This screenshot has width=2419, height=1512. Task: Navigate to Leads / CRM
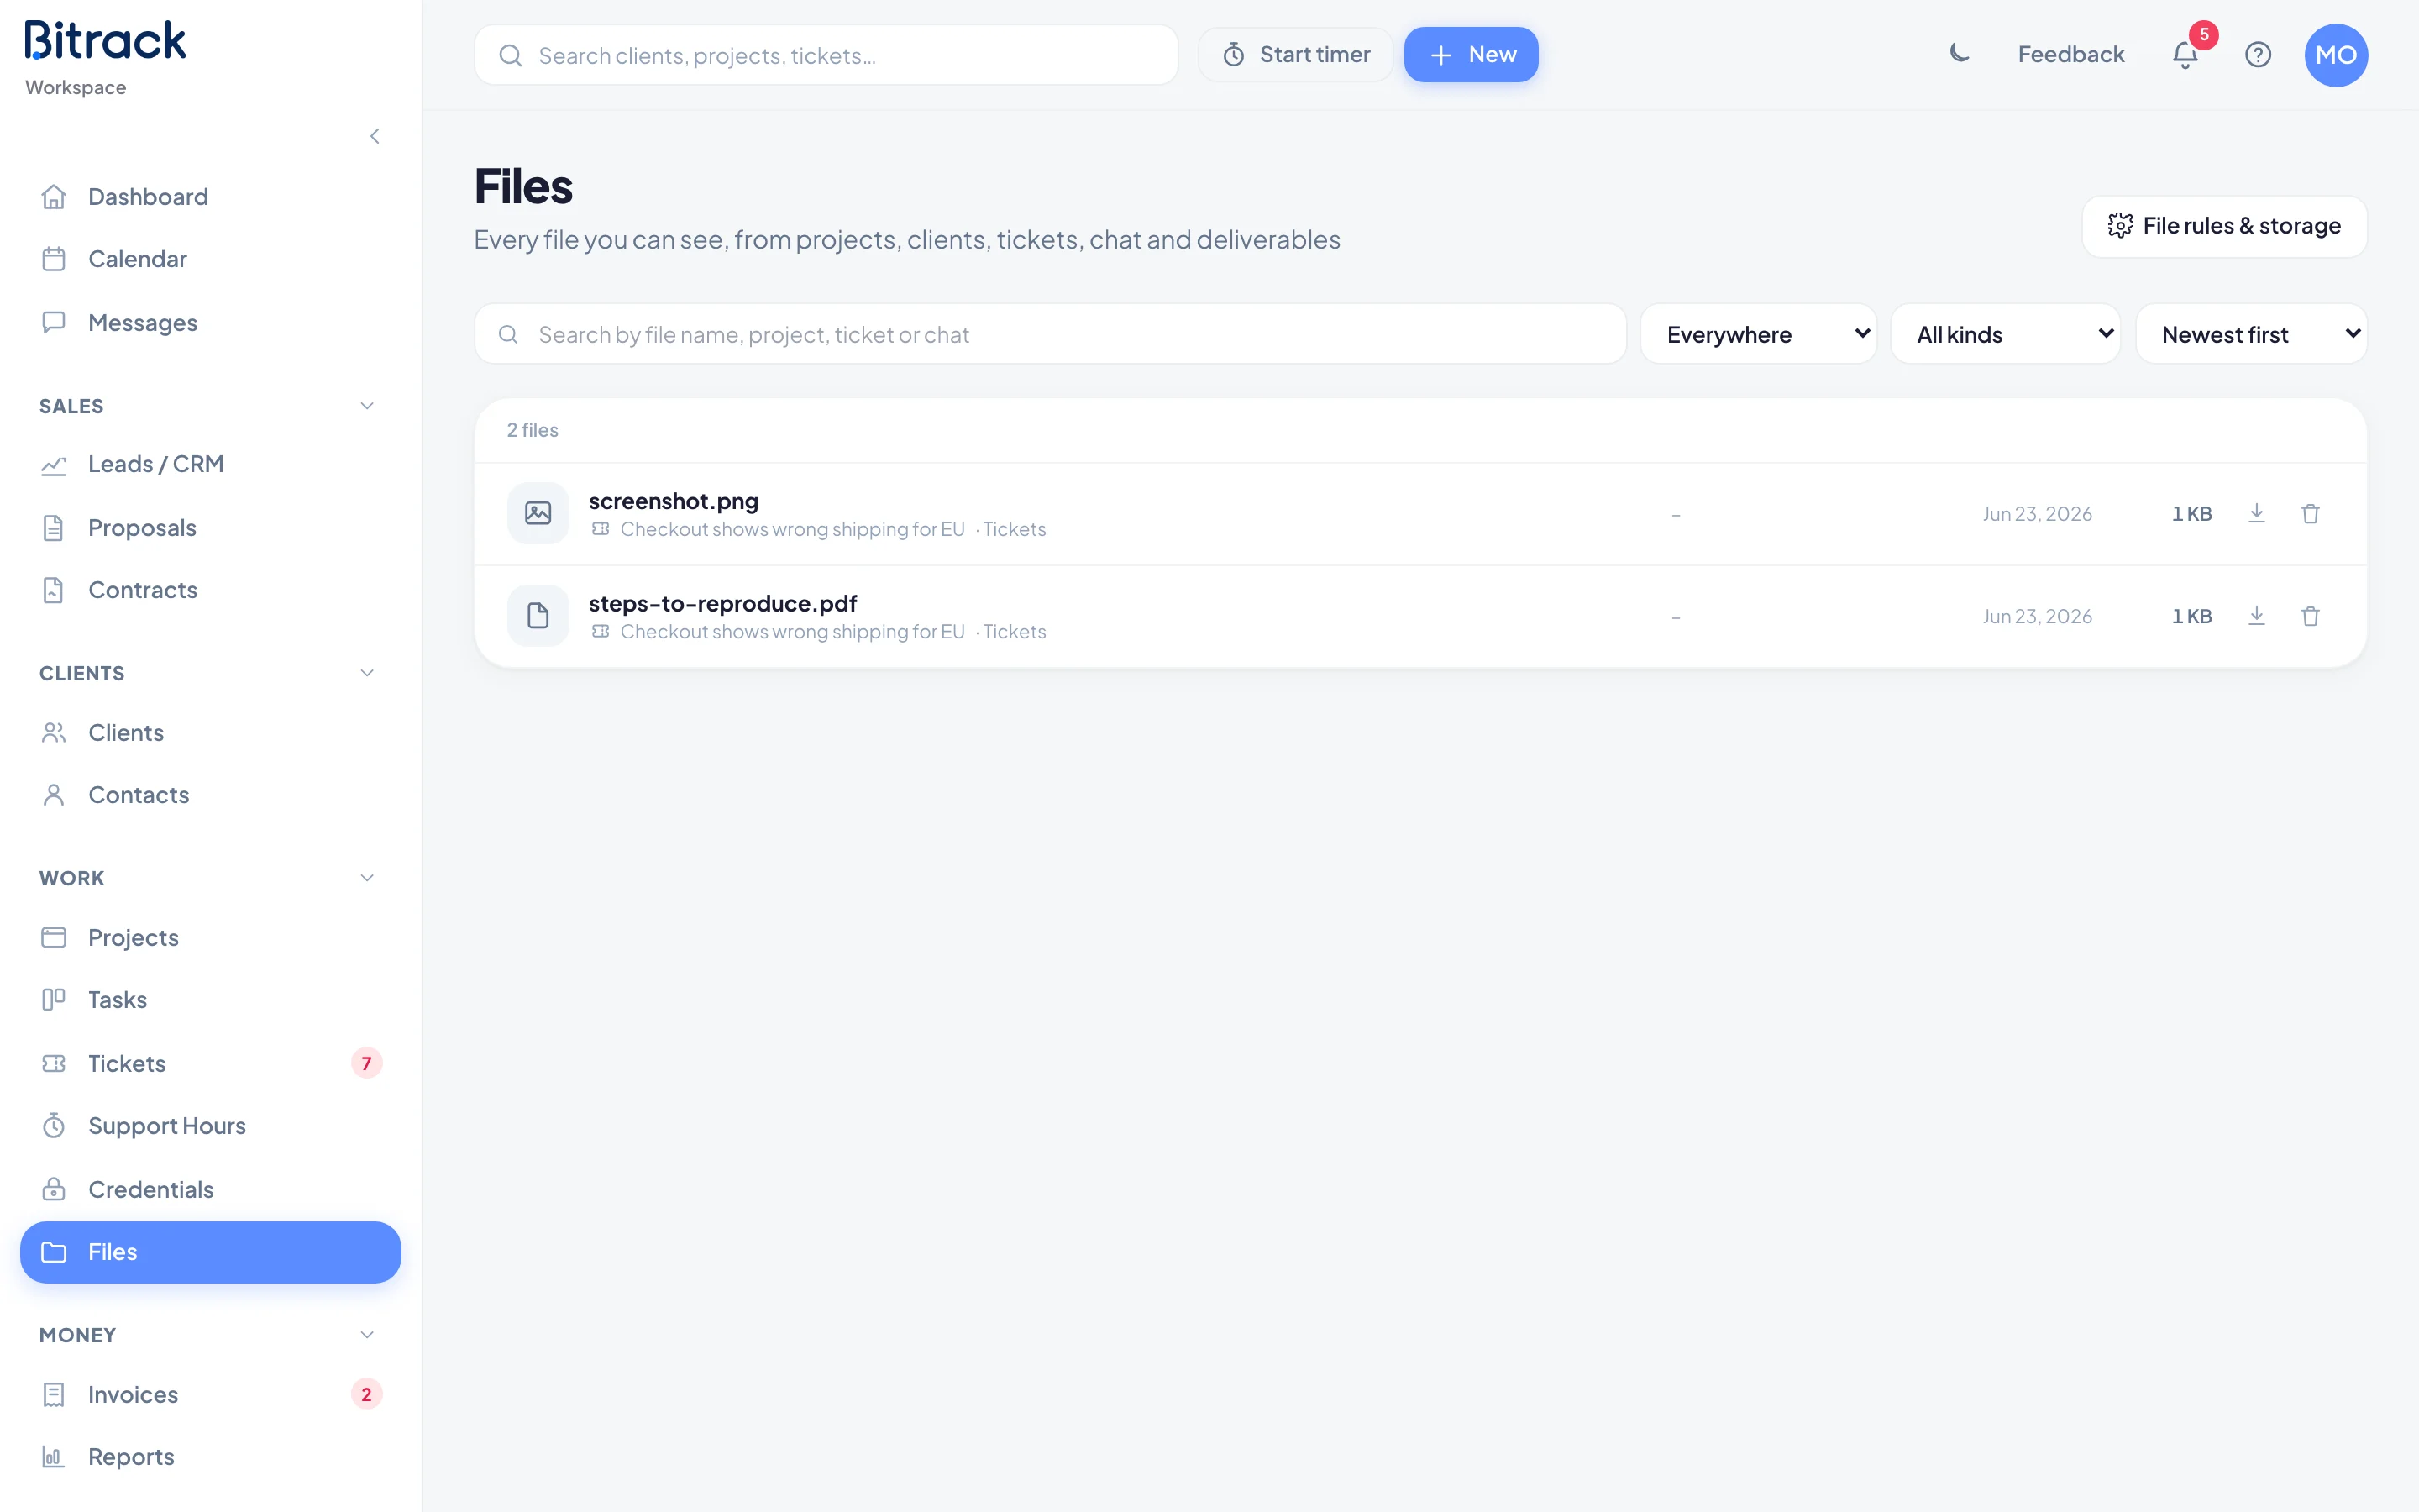tap(210, 464)
